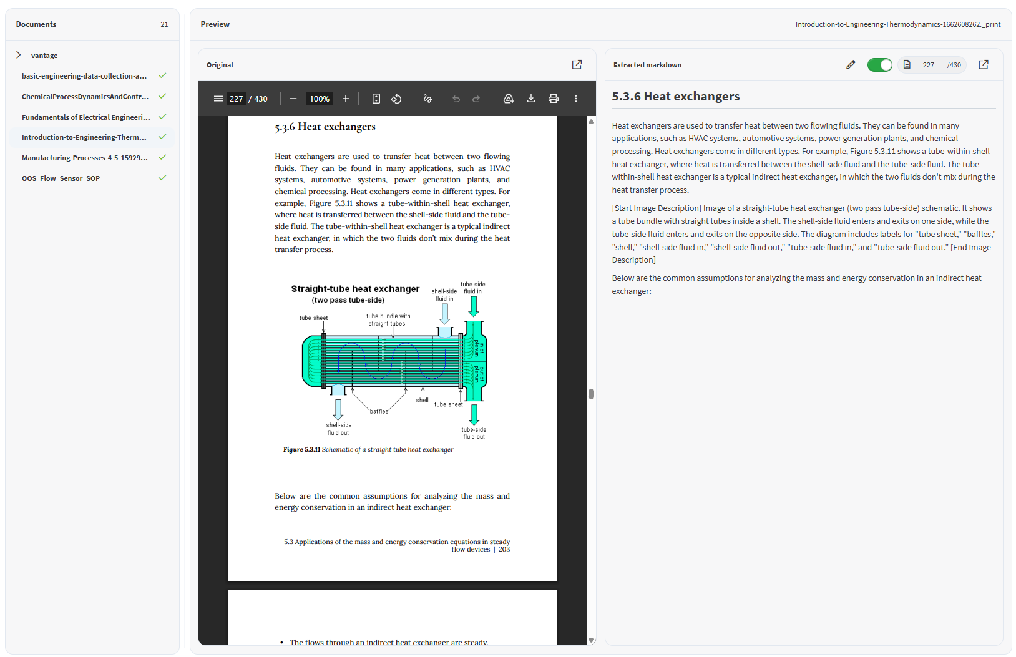This screenshot has height=657, width=1016.
Task: Click the zoom in plus icon
Action: pyautogui.click(x=346, y=99)
